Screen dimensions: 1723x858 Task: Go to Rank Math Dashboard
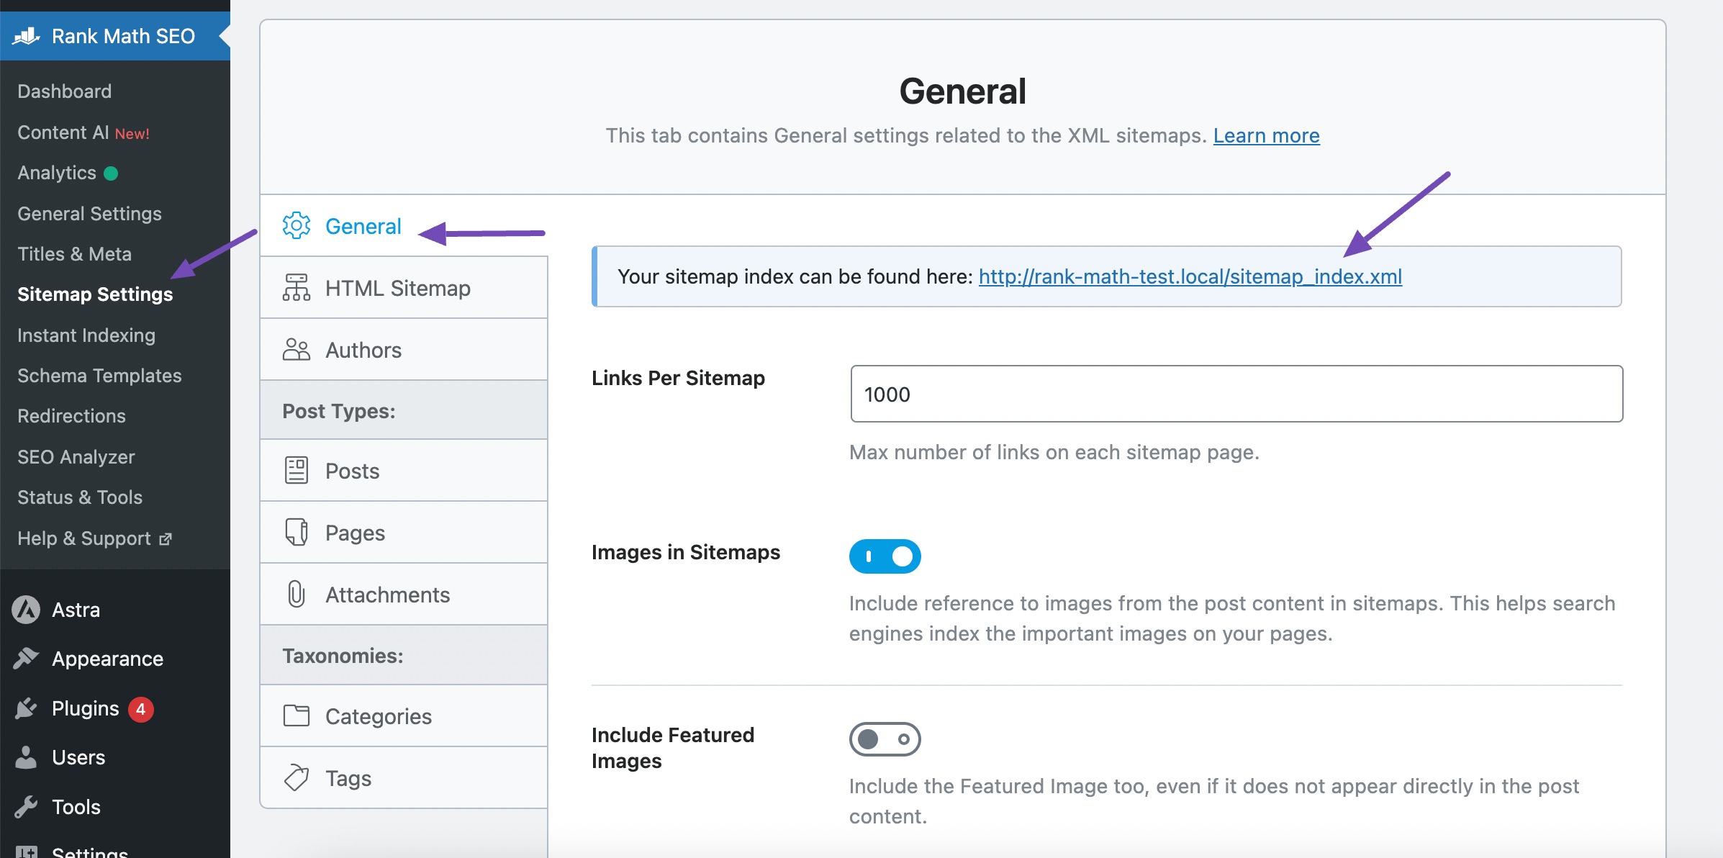point(65,91)
